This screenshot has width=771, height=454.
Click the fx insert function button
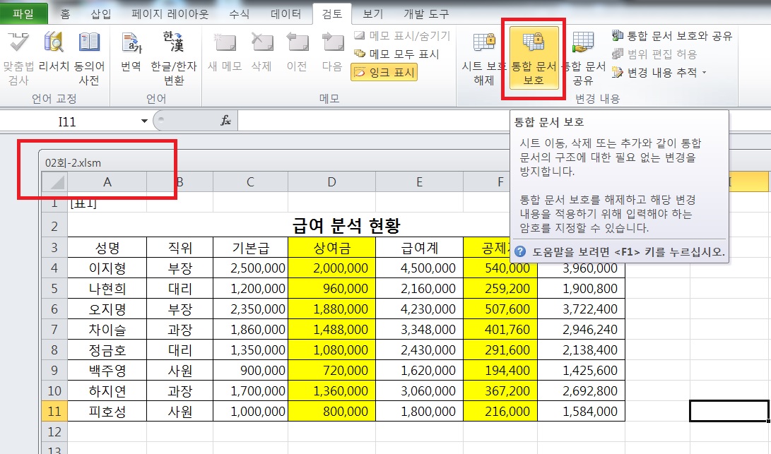(x=226, y=121)
